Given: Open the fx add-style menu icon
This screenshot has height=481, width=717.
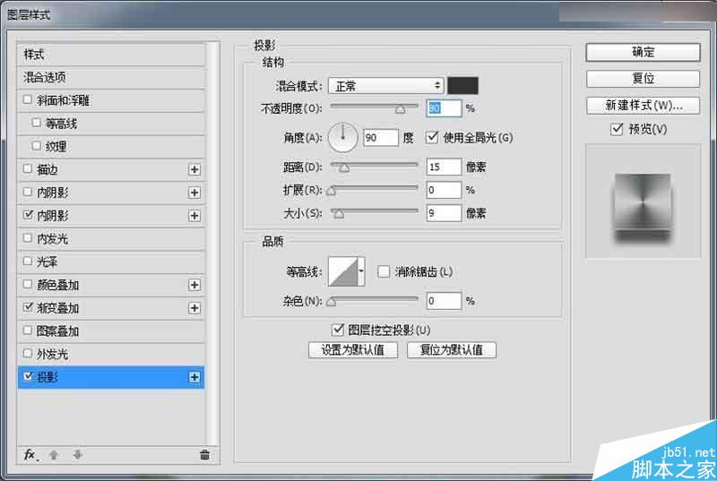Looking at the screenshot, I should 30,454.
